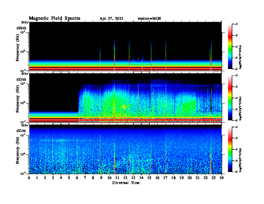Click the hour "10" tick label
This screenshot has width=264, height=204.
(109, 178)
